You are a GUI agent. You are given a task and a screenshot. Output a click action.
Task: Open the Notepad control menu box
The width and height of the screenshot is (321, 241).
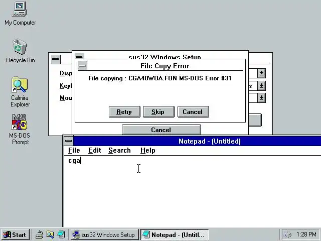point(69,141)
